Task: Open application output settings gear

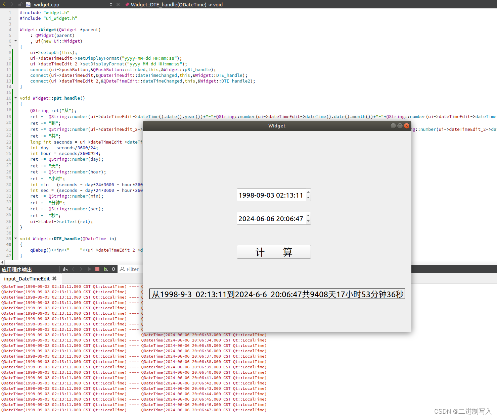Action: pyautogui.click(x=114, y=269)
